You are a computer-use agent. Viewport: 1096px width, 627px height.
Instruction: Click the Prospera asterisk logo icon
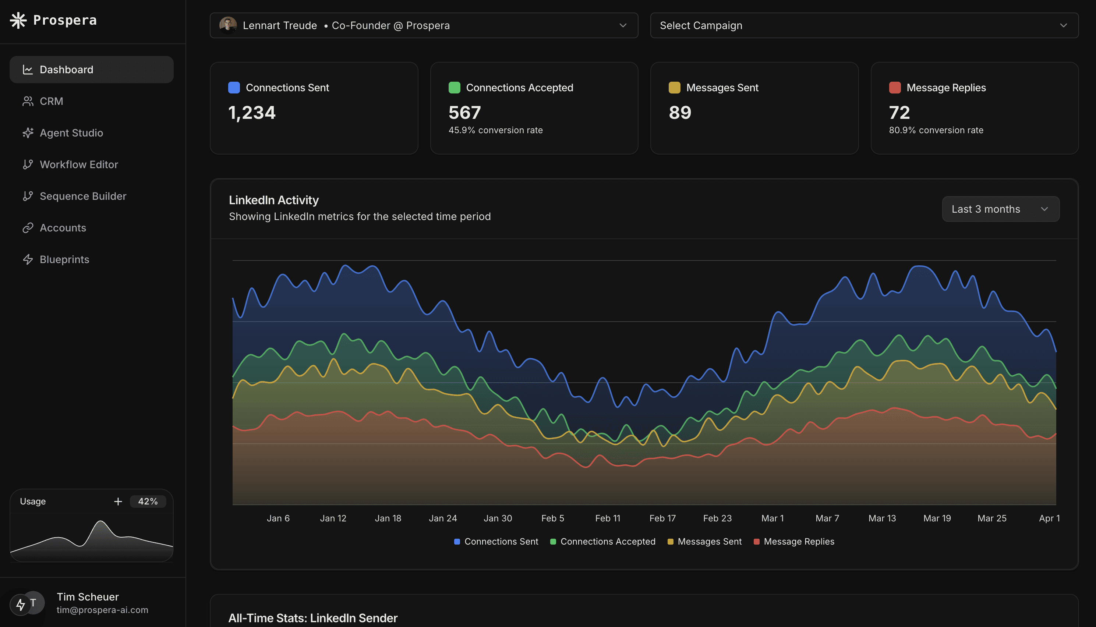[18, 20]
